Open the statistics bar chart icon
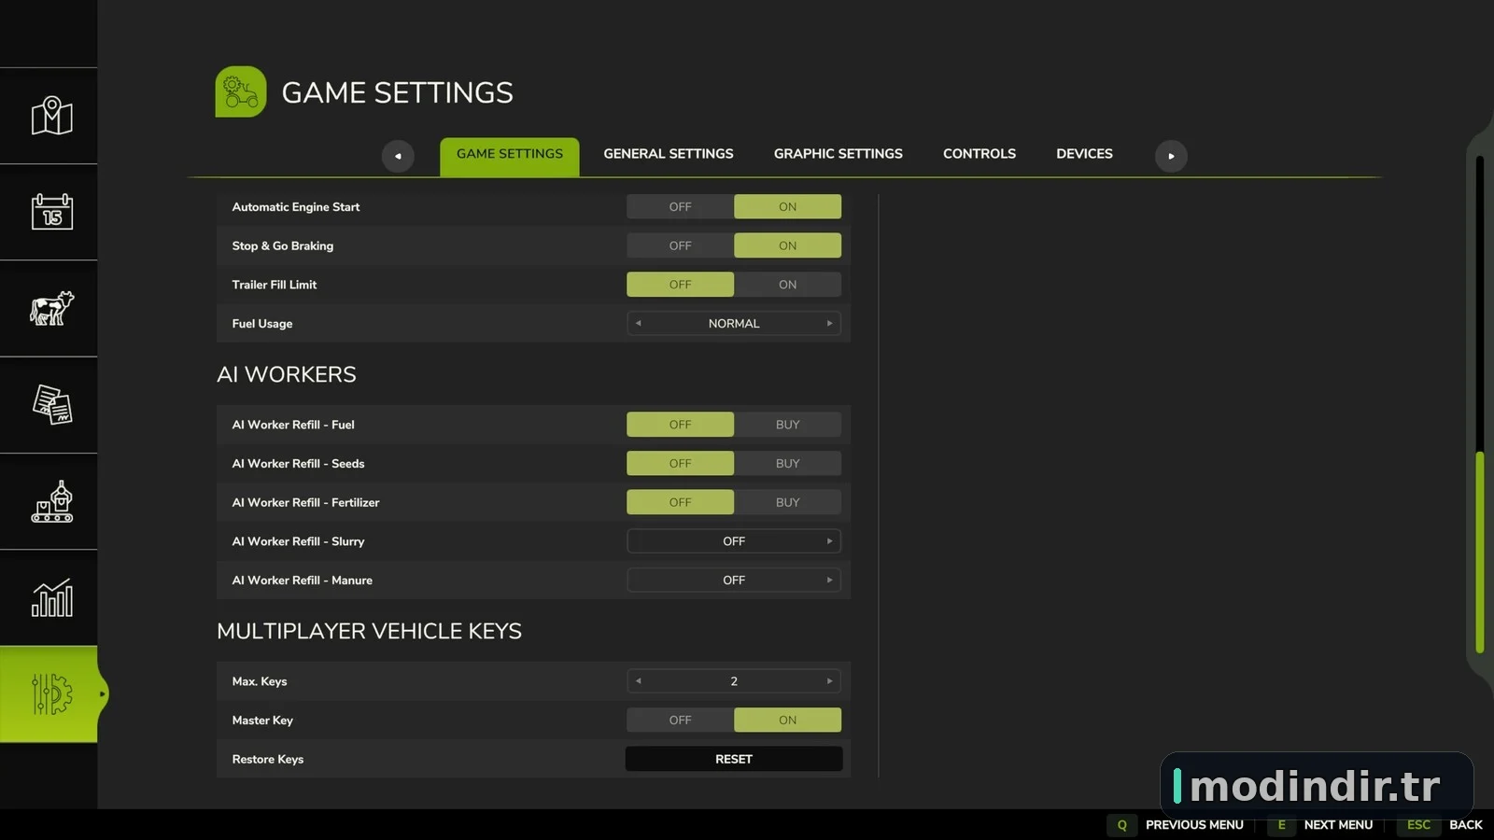This screenshot has height=840, width=1494. [x=51, y=597]
